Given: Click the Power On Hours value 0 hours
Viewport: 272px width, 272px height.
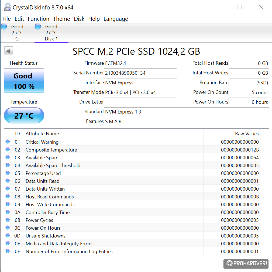Looking at the screenshot, I should point(249,102).
